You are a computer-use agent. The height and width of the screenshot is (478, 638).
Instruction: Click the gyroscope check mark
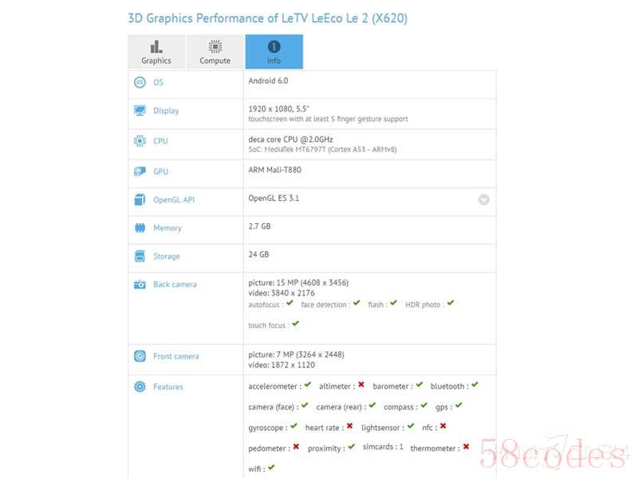coord(293,426)
